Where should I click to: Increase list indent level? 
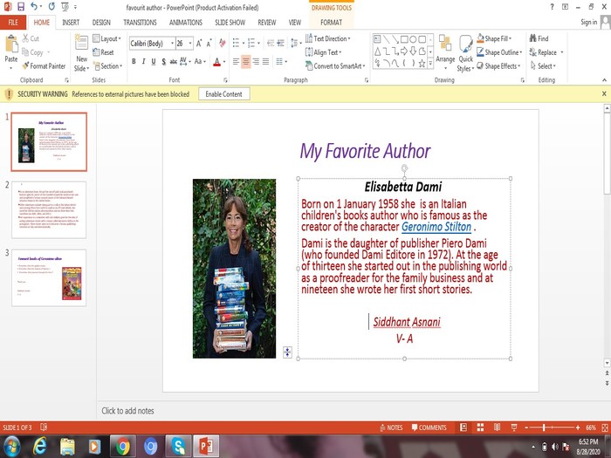tap(280, 44)
